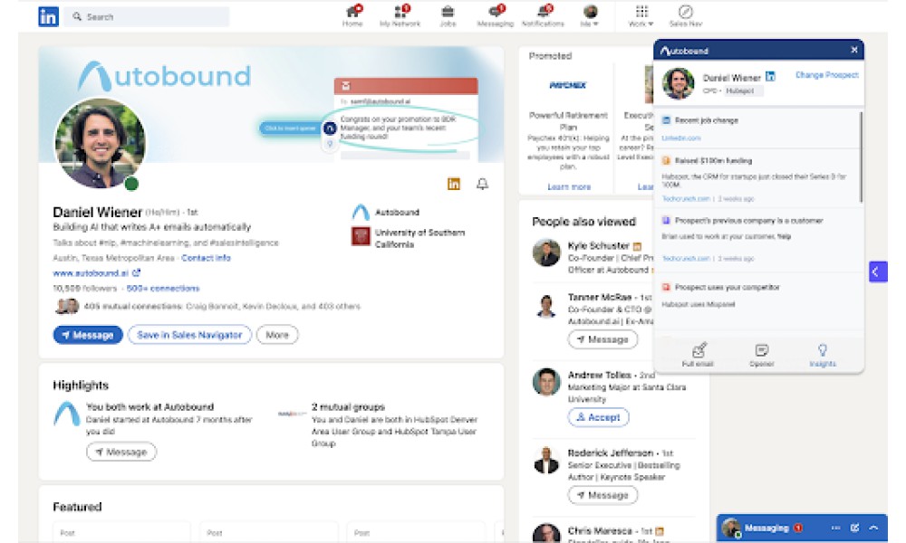Viewport: 906px width, 543px height.
Task: Click Learn more under Paychex ad
Action: click(569, 187)
